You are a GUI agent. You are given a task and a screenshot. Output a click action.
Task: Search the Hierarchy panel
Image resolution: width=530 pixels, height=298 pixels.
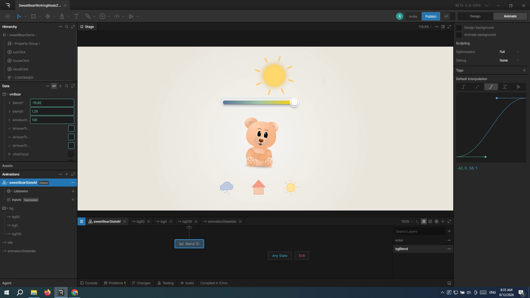(x=67, y=27)
